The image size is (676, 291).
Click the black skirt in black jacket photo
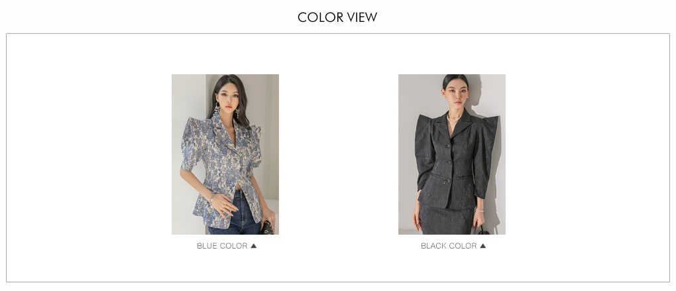pyautogui.click(x=447, y=219)
